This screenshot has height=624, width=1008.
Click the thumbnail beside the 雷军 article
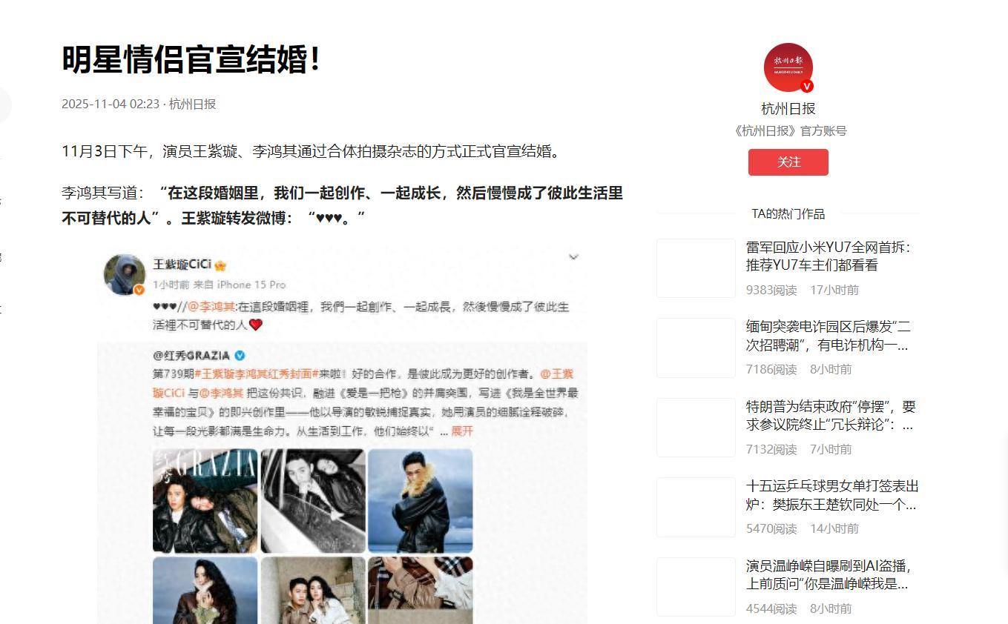[x=696, y=268]
